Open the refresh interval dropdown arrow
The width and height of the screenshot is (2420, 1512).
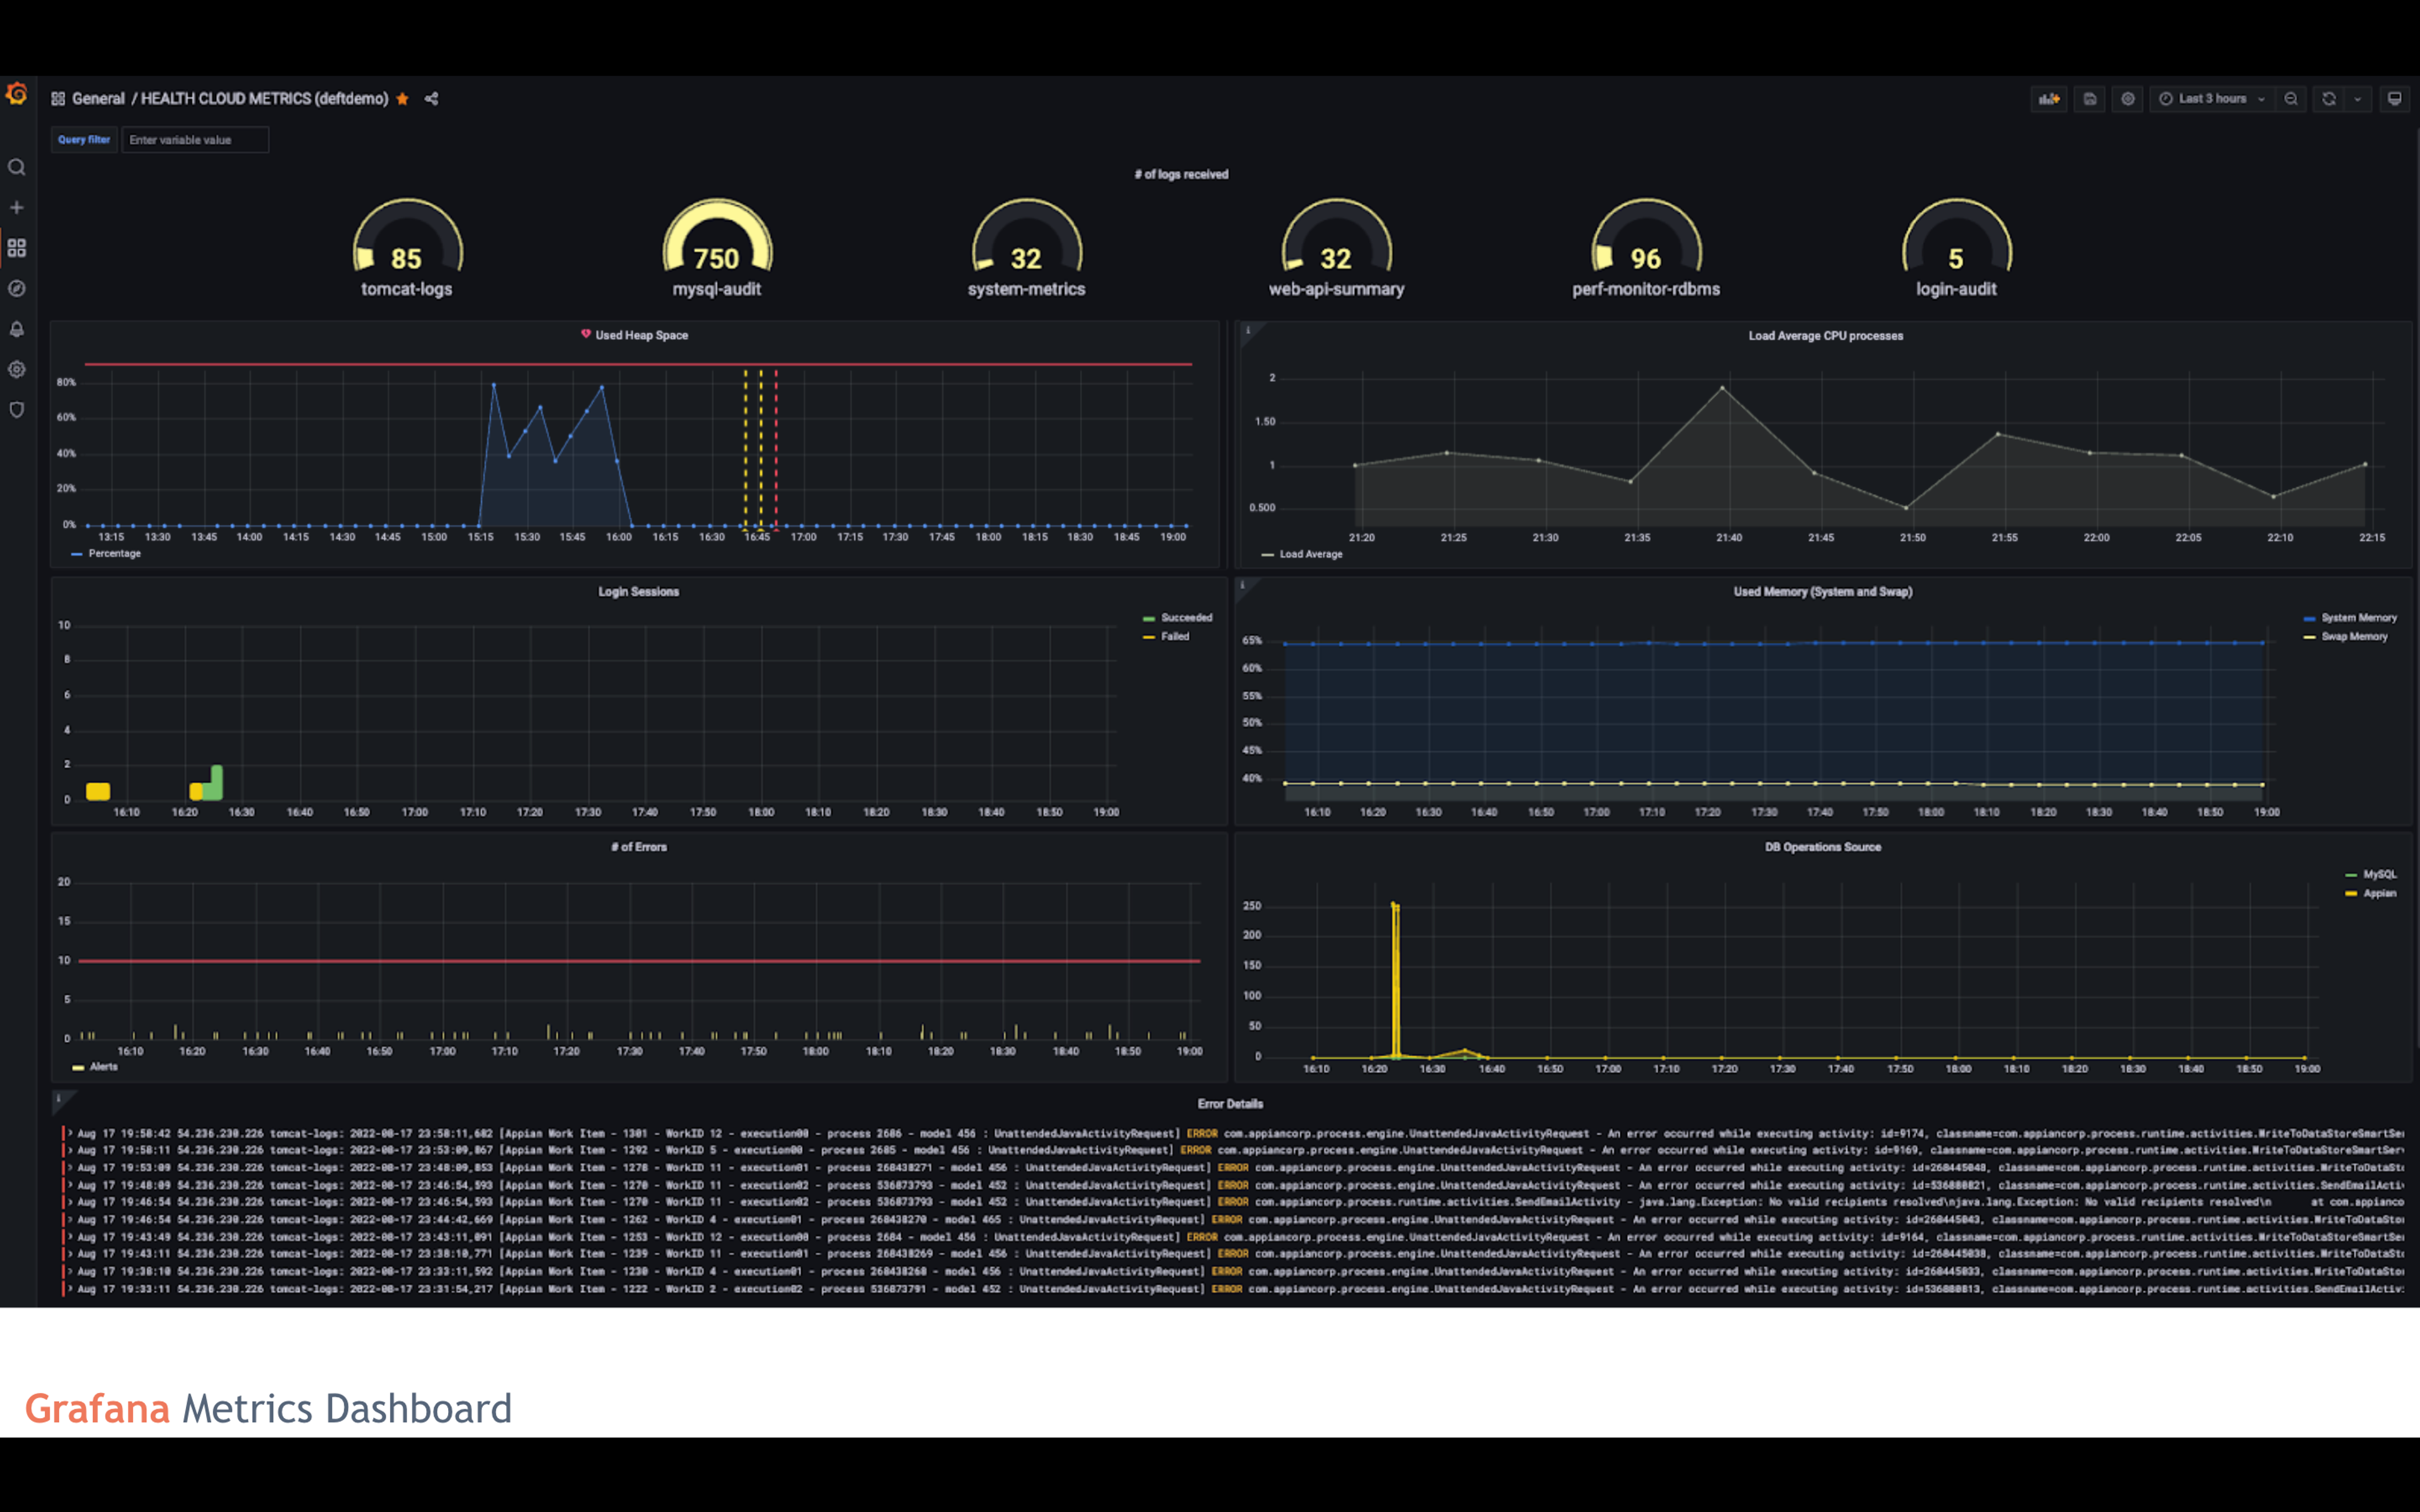click(2358, 99)
